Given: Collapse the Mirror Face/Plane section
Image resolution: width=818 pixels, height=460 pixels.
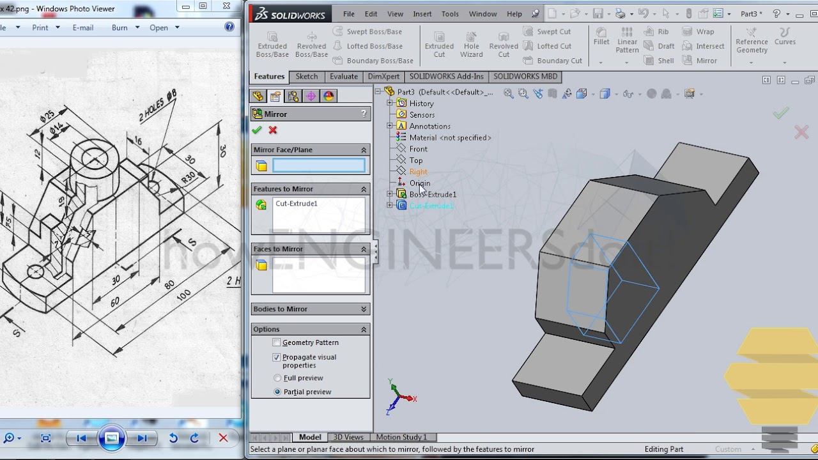Looking at the screenshot, I should tap(364, 149).
